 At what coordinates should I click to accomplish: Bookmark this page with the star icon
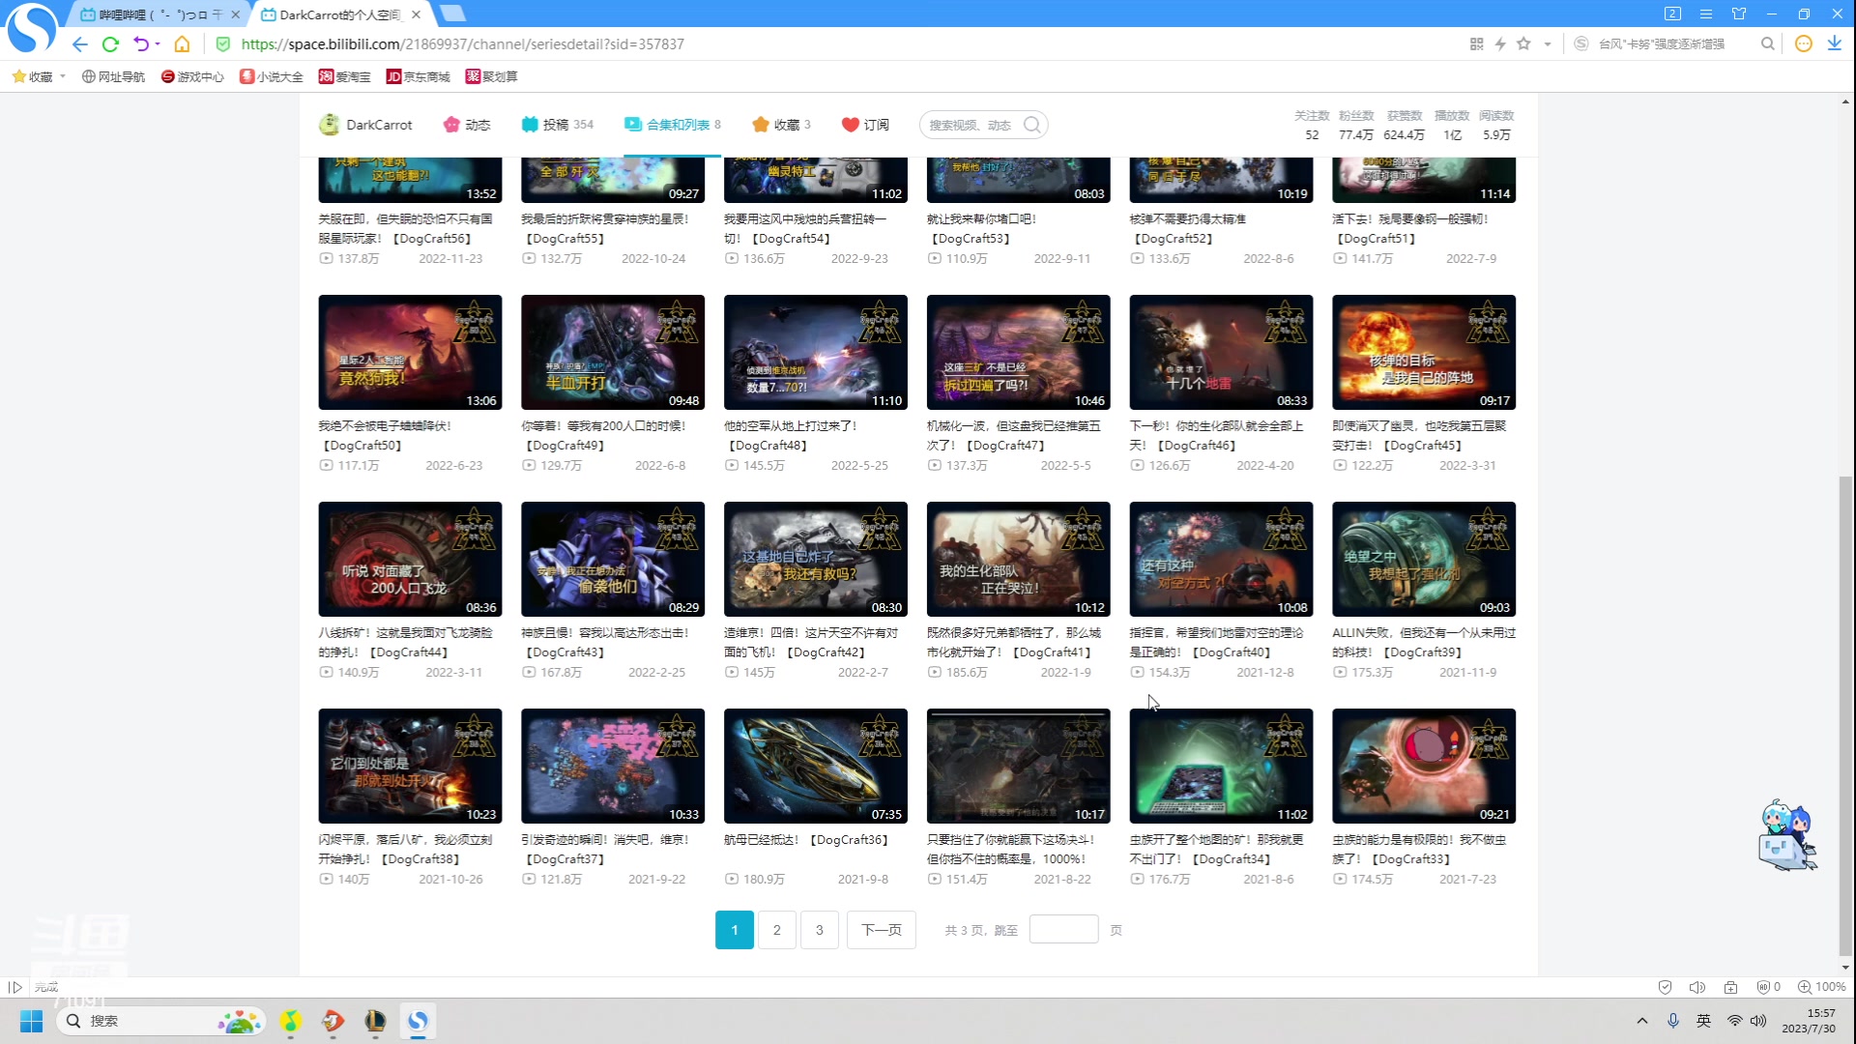tap(1524, 43)
